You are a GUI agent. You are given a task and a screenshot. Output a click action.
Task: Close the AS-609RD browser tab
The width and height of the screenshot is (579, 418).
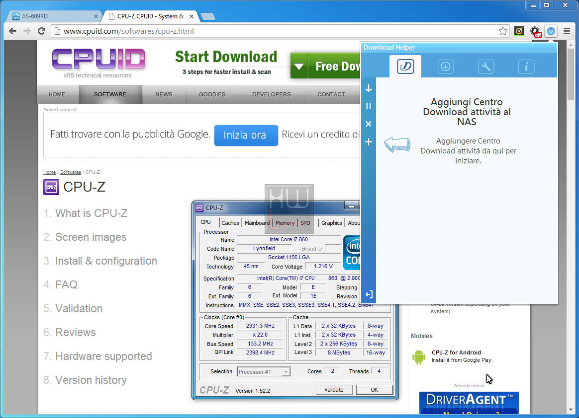pos(96,16)
